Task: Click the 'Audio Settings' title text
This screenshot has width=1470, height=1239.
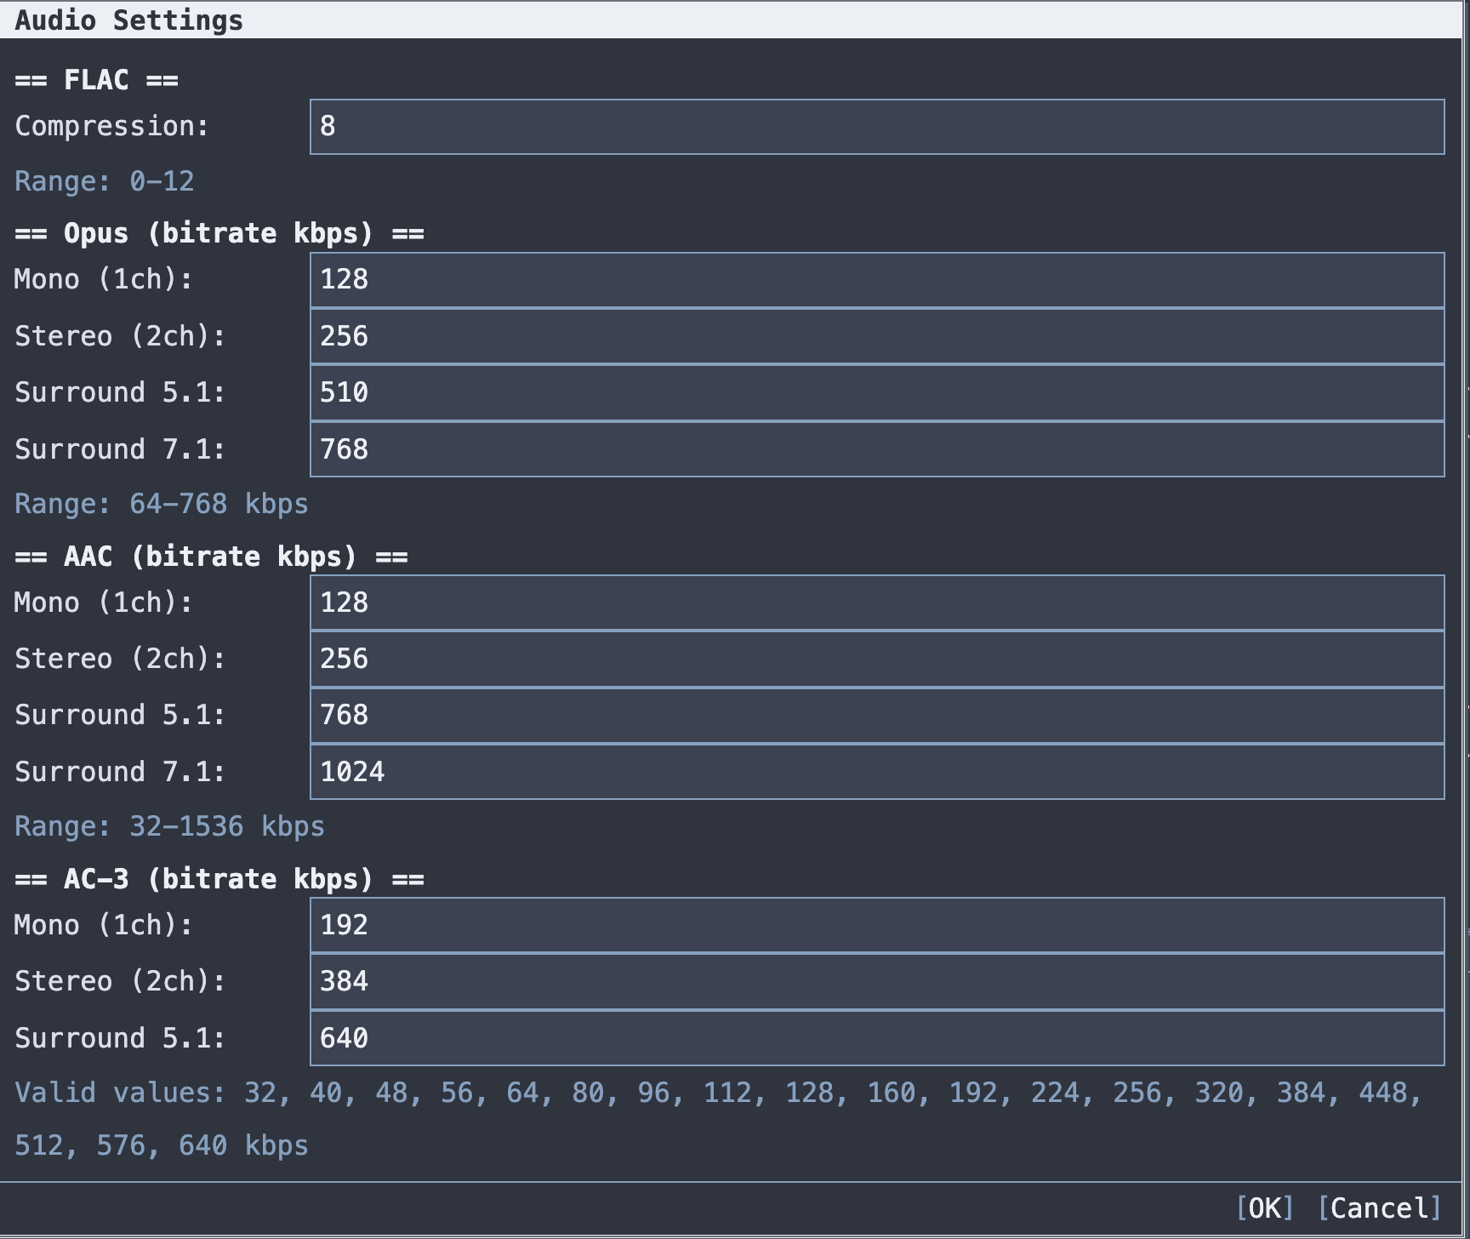Action: 129,20
